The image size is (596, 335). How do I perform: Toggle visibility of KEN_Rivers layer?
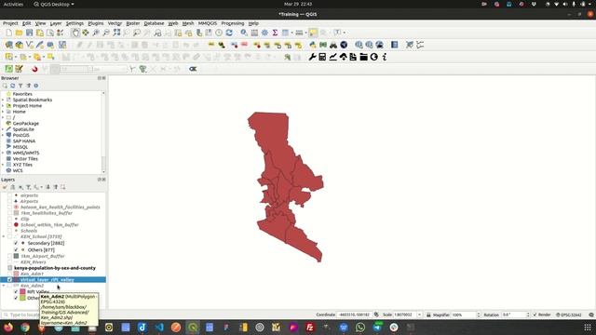coord(10,262)
